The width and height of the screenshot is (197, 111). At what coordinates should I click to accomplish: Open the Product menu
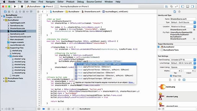click(x=70, y=2)
